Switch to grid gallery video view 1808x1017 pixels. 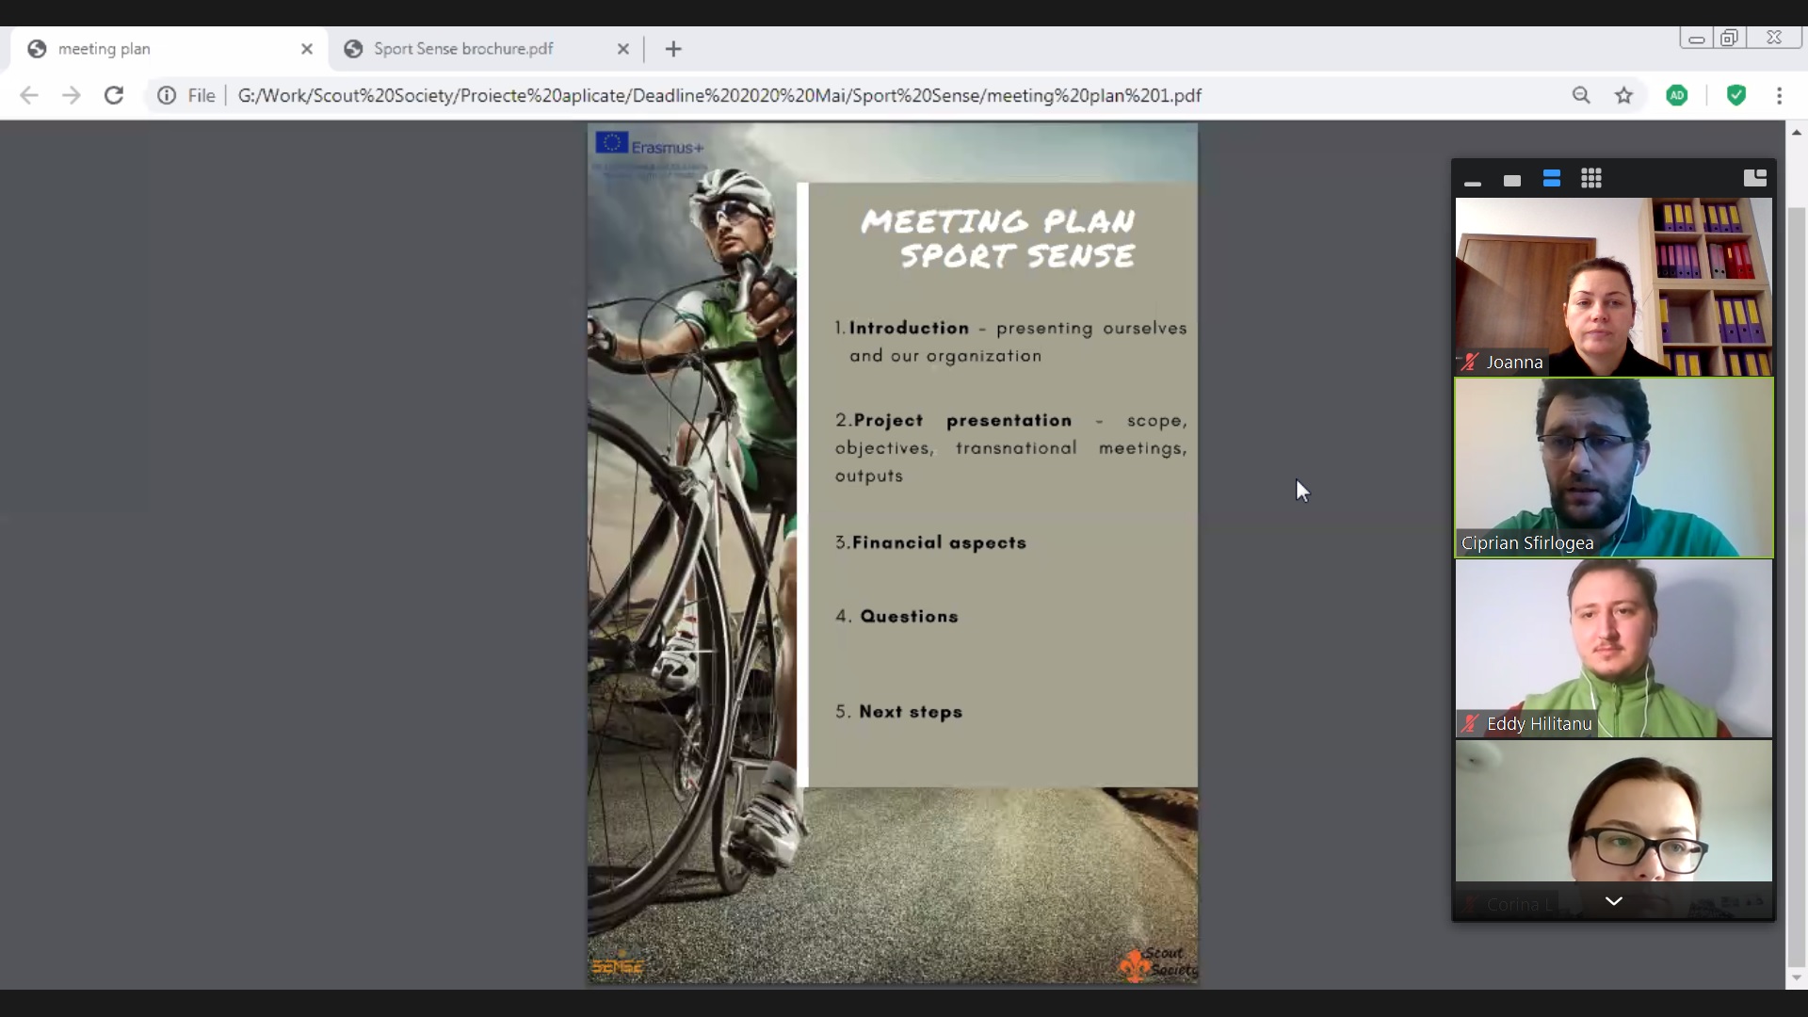1591,179
